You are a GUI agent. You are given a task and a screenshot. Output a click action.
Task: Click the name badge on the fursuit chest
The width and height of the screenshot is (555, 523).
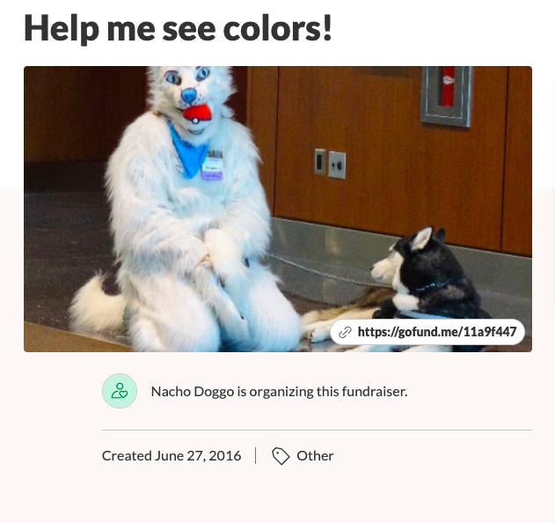[x=212, y=166]
